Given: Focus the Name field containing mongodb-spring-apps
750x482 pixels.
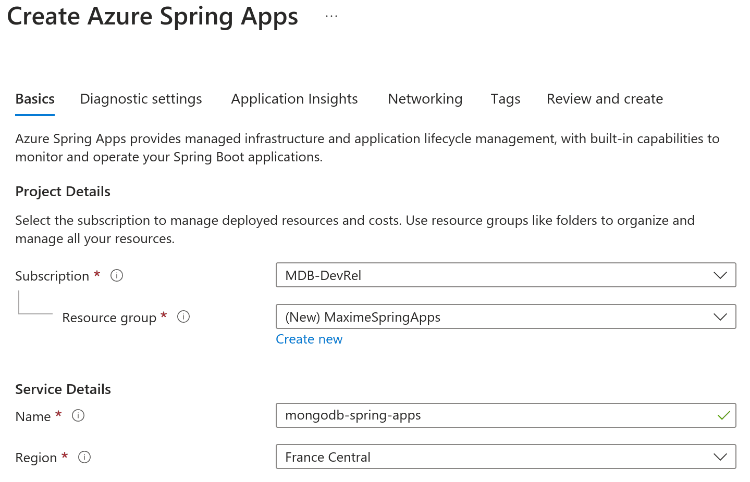Looking at the screenshot, I should pos(495,415).
